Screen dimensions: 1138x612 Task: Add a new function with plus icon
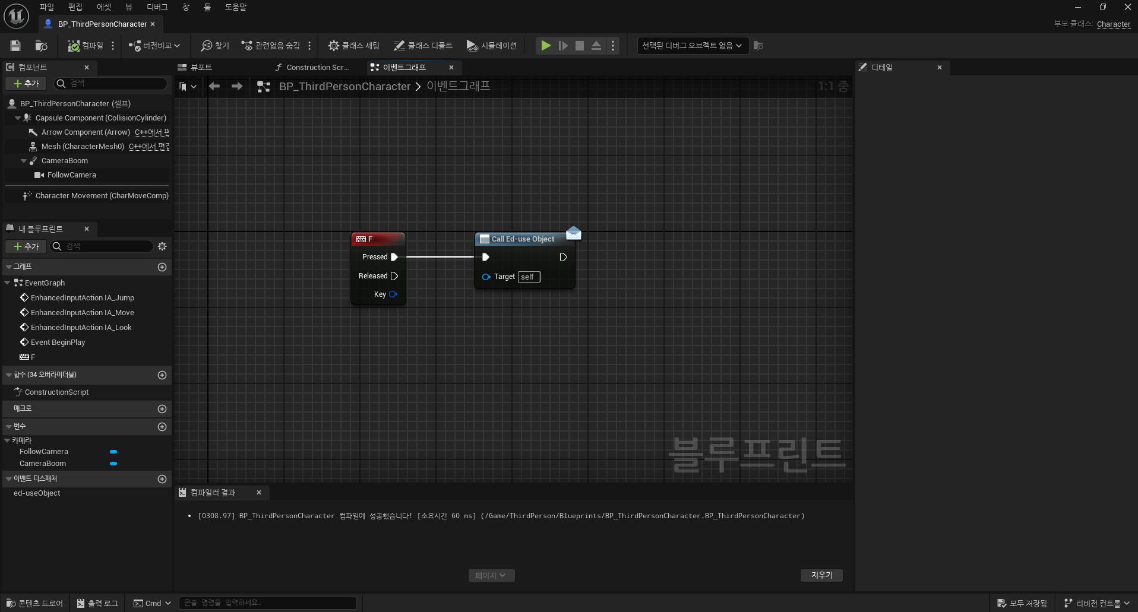coord(162,375)
